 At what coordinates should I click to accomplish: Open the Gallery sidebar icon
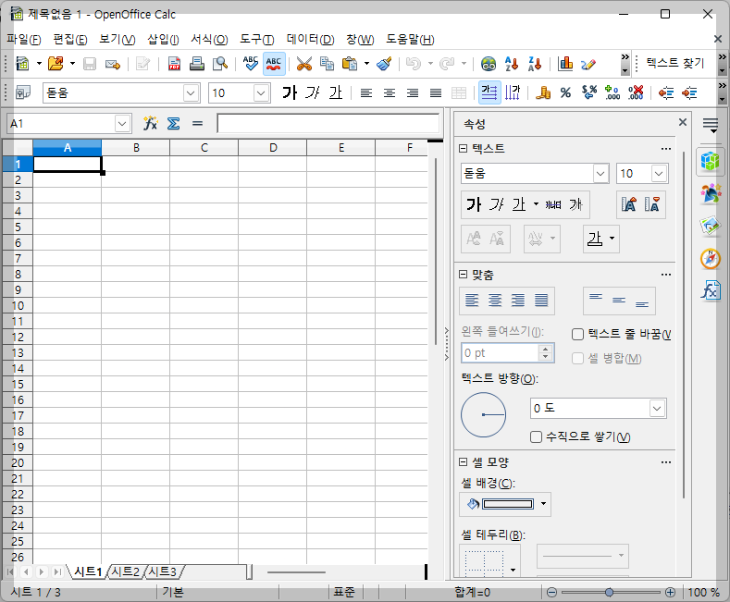tap(711, 226)
